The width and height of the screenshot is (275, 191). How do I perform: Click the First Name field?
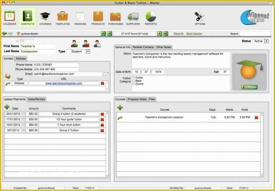[x=38, y=46]
